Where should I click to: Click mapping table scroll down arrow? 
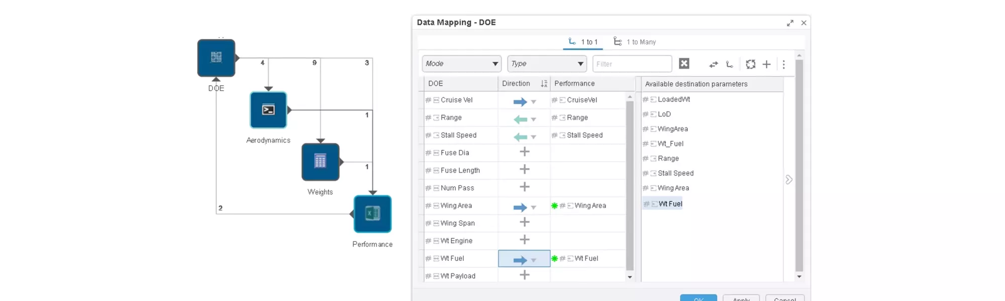[x=630, y=277]
